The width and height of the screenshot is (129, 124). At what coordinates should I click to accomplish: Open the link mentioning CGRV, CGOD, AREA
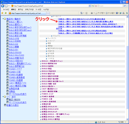[87, 24]
